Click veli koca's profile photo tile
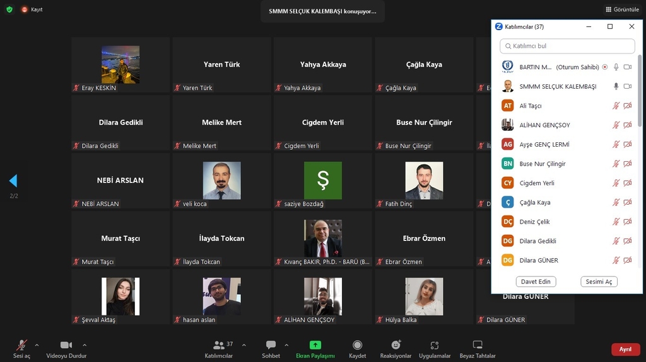 221,181
